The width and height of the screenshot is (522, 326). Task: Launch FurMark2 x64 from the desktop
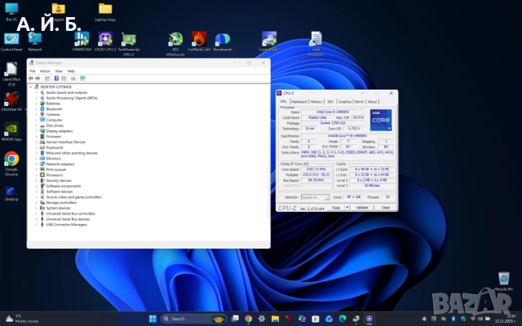[199, 39]
